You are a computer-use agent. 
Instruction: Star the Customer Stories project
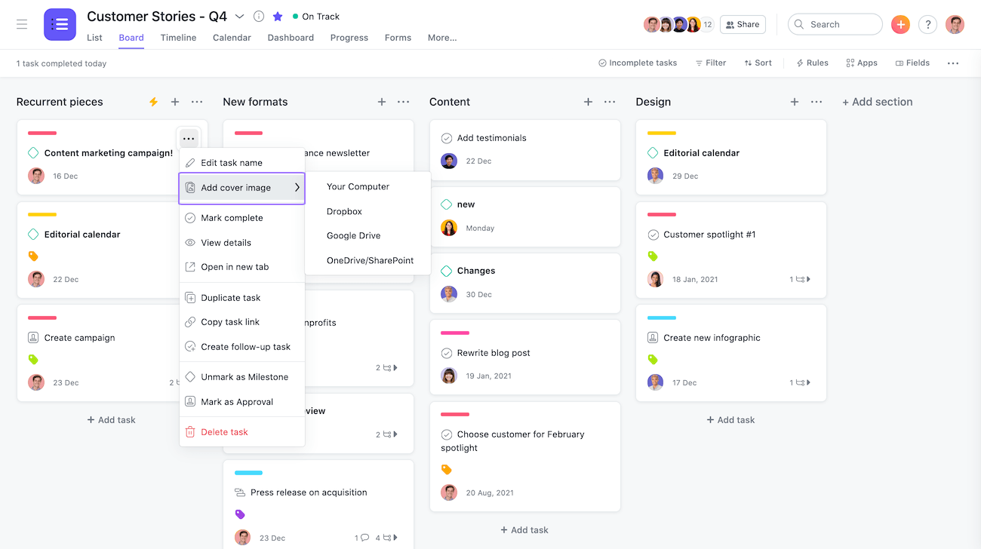tap(278, 17)
